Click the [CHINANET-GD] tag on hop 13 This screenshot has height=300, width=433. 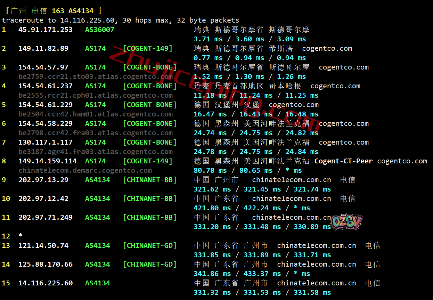(x=150, y=246)
